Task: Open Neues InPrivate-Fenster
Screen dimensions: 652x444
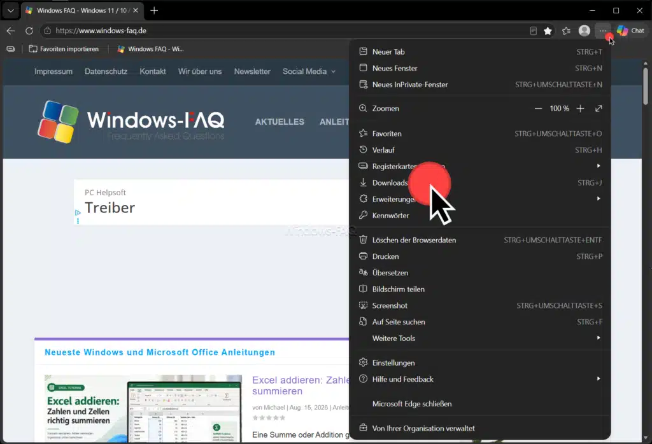Action: pyautogui.click(x=480, y=85)
